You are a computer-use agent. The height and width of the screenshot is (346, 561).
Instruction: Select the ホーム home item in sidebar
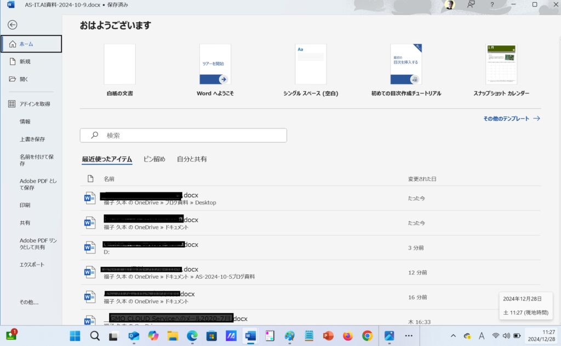coord(31,44)
